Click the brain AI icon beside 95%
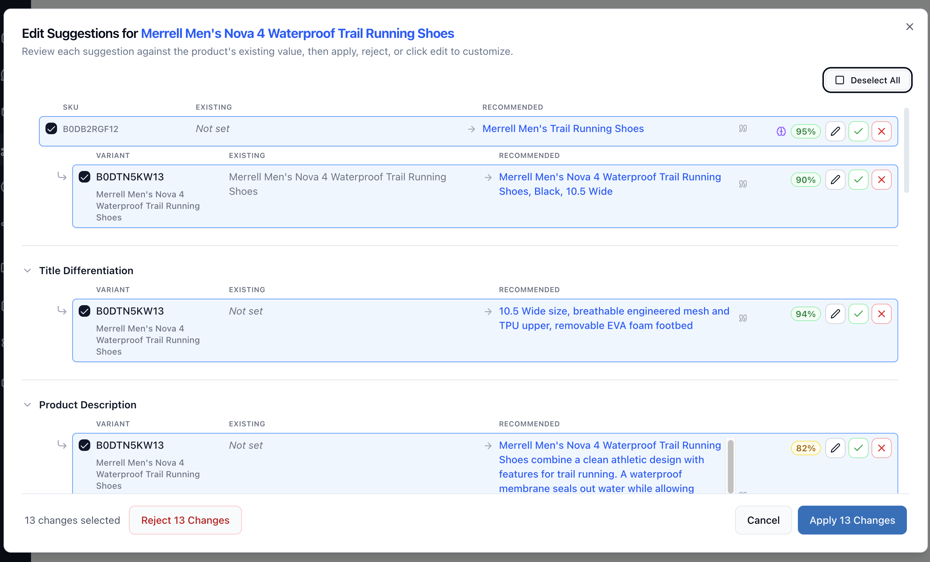The image size is (930, 562). 781,131
